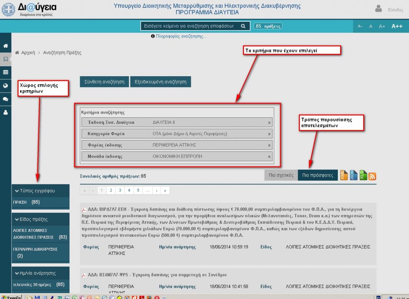Image resolution: width=409 pixels, height=299 pixels.
Task: Collapse the Τύπος εγγράφου filter section
Action: (x=16, y=191)
